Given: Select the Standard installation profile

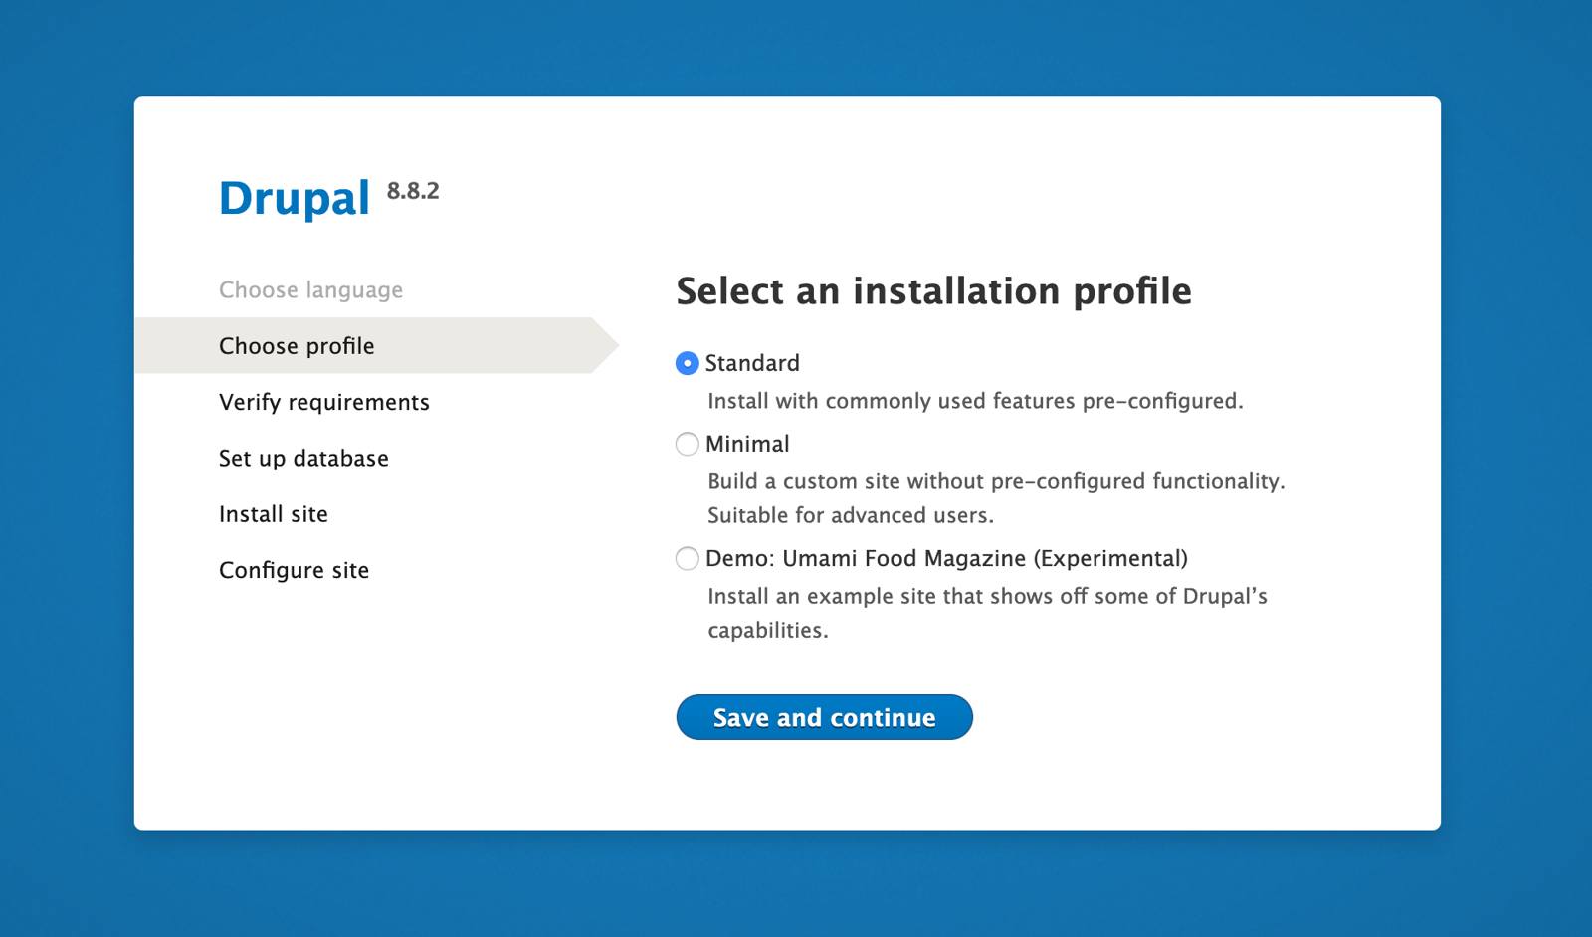Looking at the screenshot, I should point(687,363).
